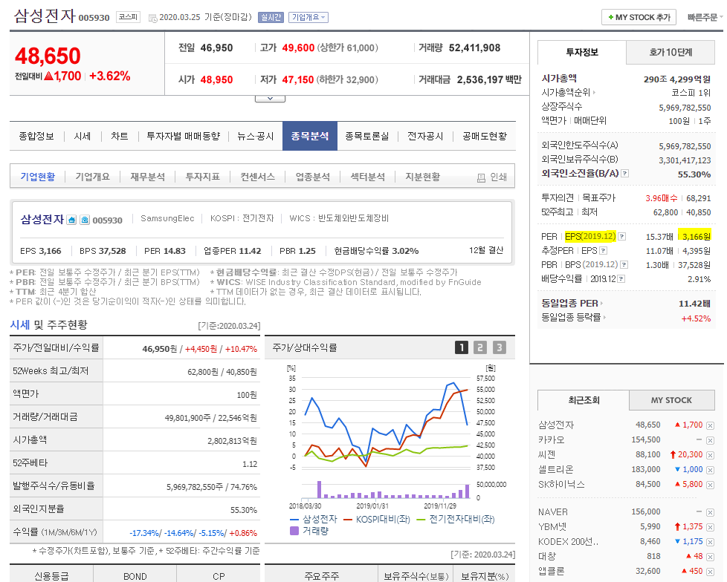Click the phone icon next to 삼성전자 005930
The width and height of the screenshot is (727, 582).
click(85, 220)
